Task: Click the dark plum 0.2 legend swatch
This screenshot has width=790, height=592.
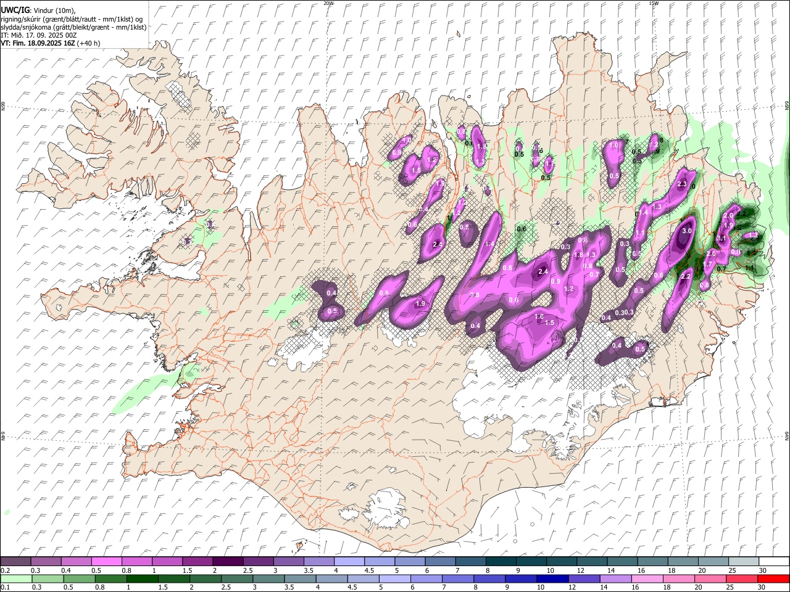Action: 15,561
